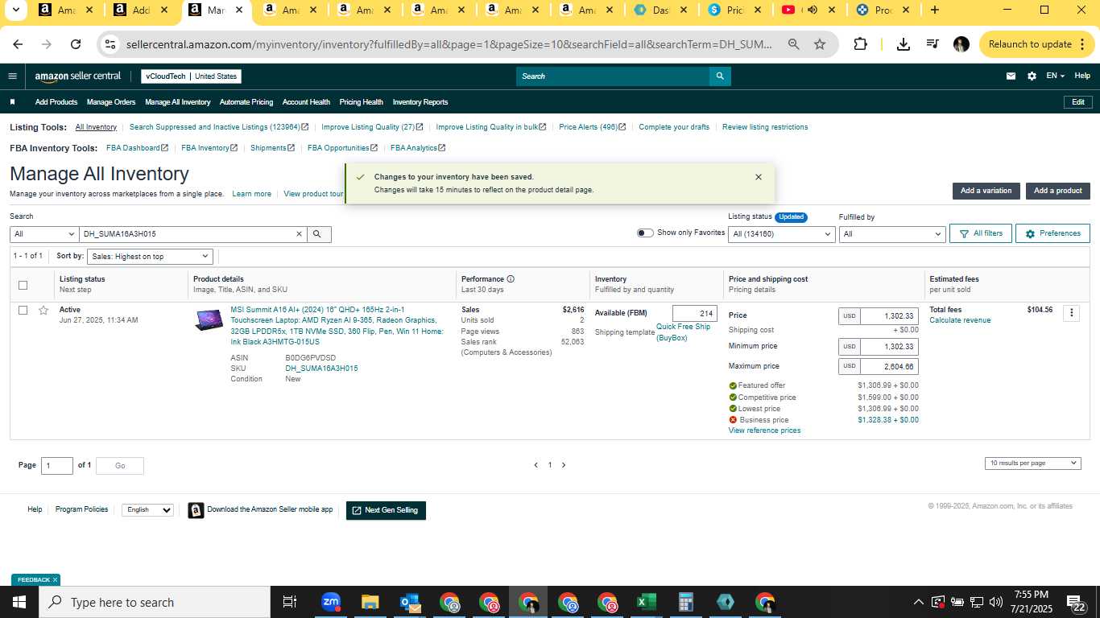This screenshot has width=1100, height=618.
Task: Open the EN language dropdown
Action: pyautogui.click(x=1055, y=76)
